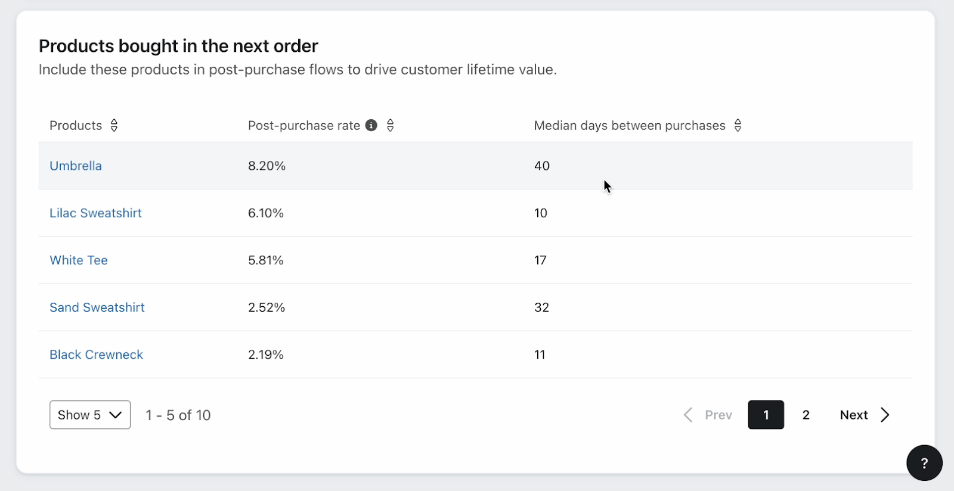Select page 1 in pagination
The image size is (954, 491).
(x=766, y=415)
